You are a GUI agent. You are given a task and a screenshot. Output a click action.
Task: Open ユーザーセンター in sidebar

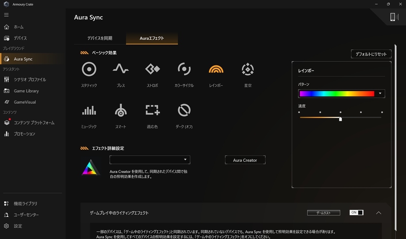(33, 215)
